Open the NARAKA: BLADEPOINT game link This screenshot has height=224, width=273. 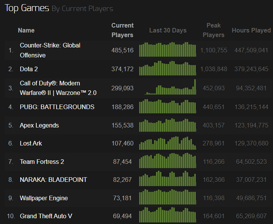(x=53, y=180)
